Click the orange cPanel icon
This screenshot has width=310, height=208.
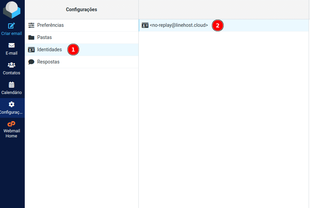[12, 124]
